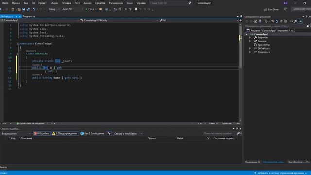Switch to the Git Changes (Изменения Git) tab
This screenshot has height=175, width=311.
click(x=253, y=162)
